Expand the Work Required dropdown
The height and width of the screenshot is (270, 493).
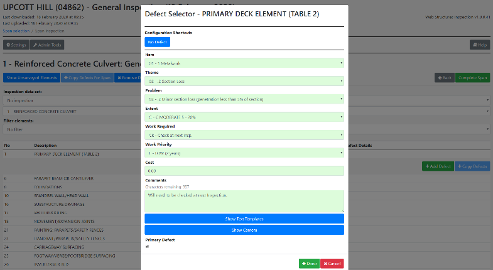pos(244,134)
